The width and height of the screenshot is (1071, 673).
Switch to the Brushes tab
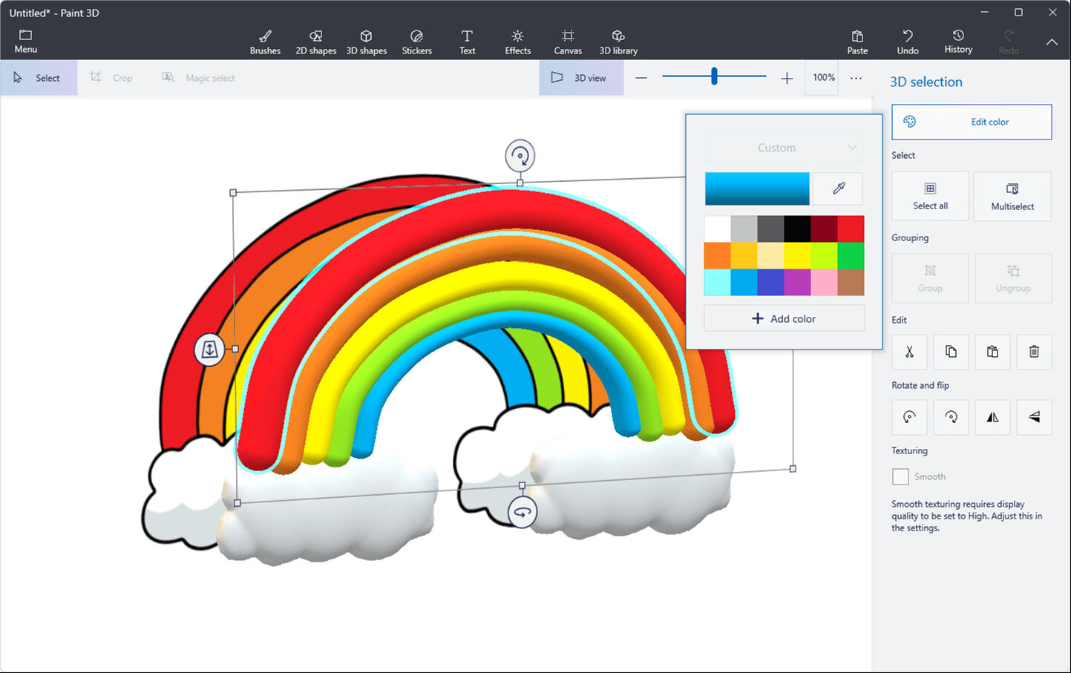[265, 42]
